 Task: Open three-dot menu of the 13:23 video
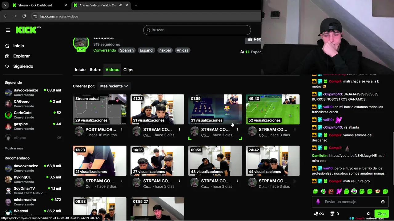[x=122, y=181]
